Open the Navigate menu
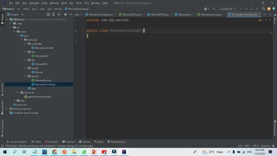277x156 pixels. 34,3
